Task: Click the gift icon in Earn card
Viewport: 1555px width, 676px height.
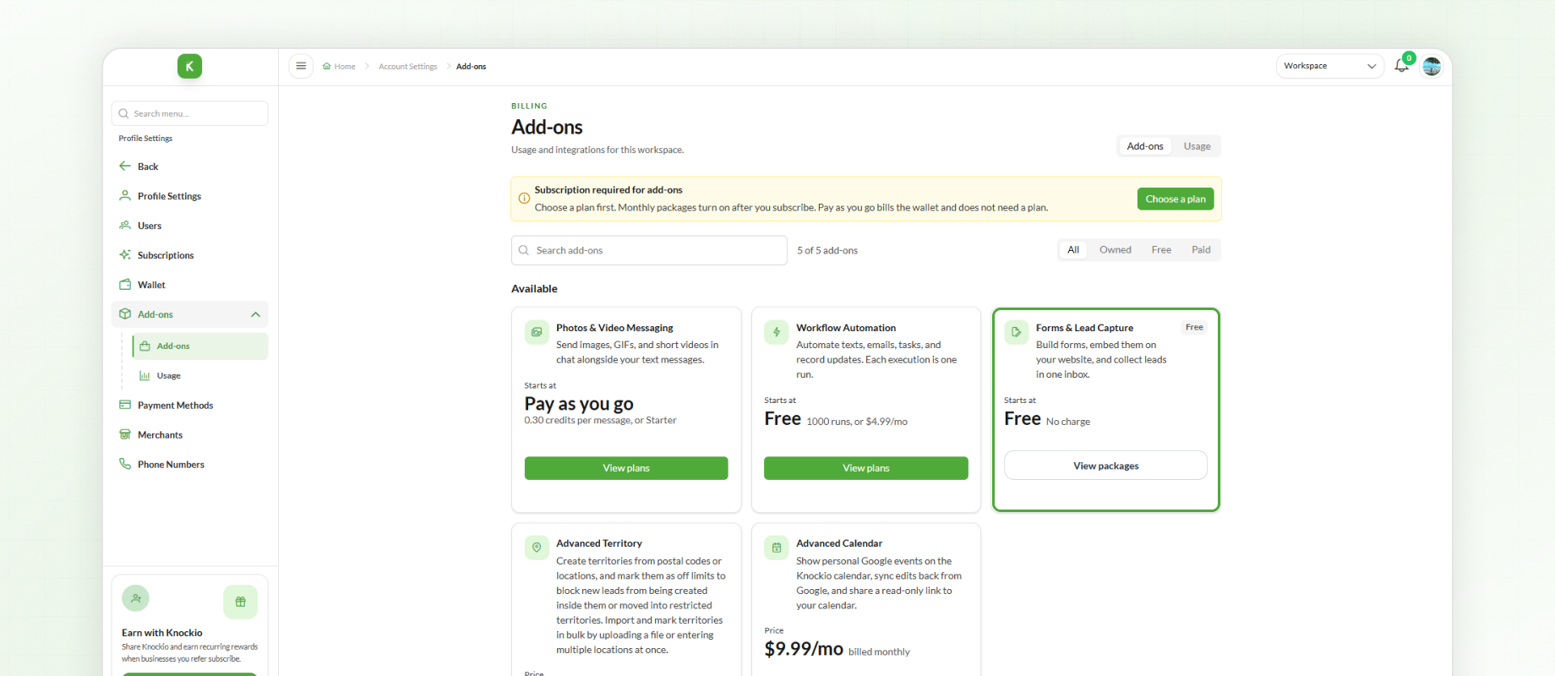Action: (x=241, y=602)
